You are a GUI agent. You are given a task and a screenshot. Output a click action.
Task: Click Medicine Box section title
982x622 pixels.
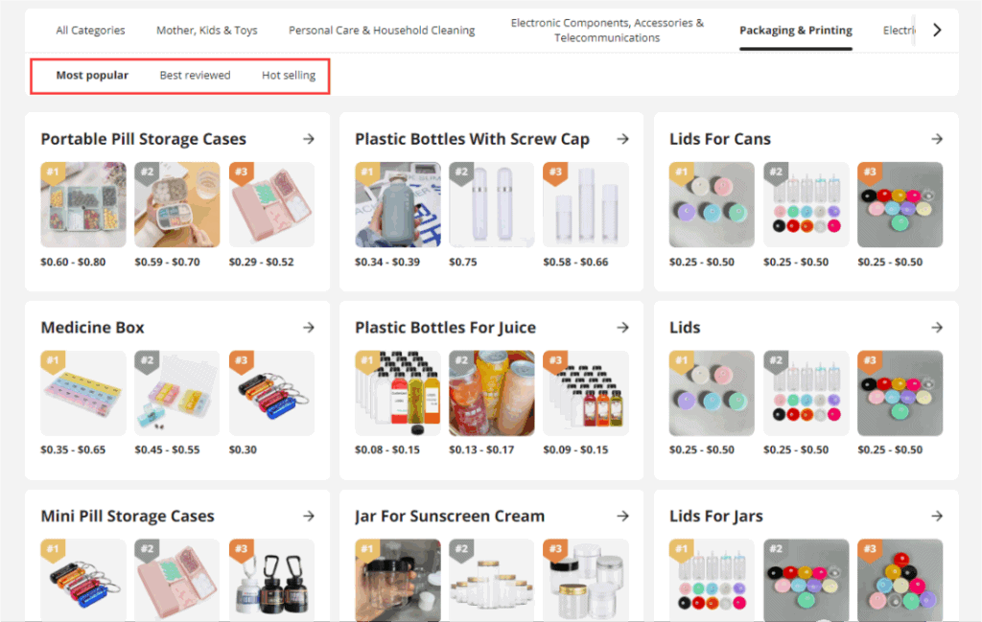[x=92, y=327]
